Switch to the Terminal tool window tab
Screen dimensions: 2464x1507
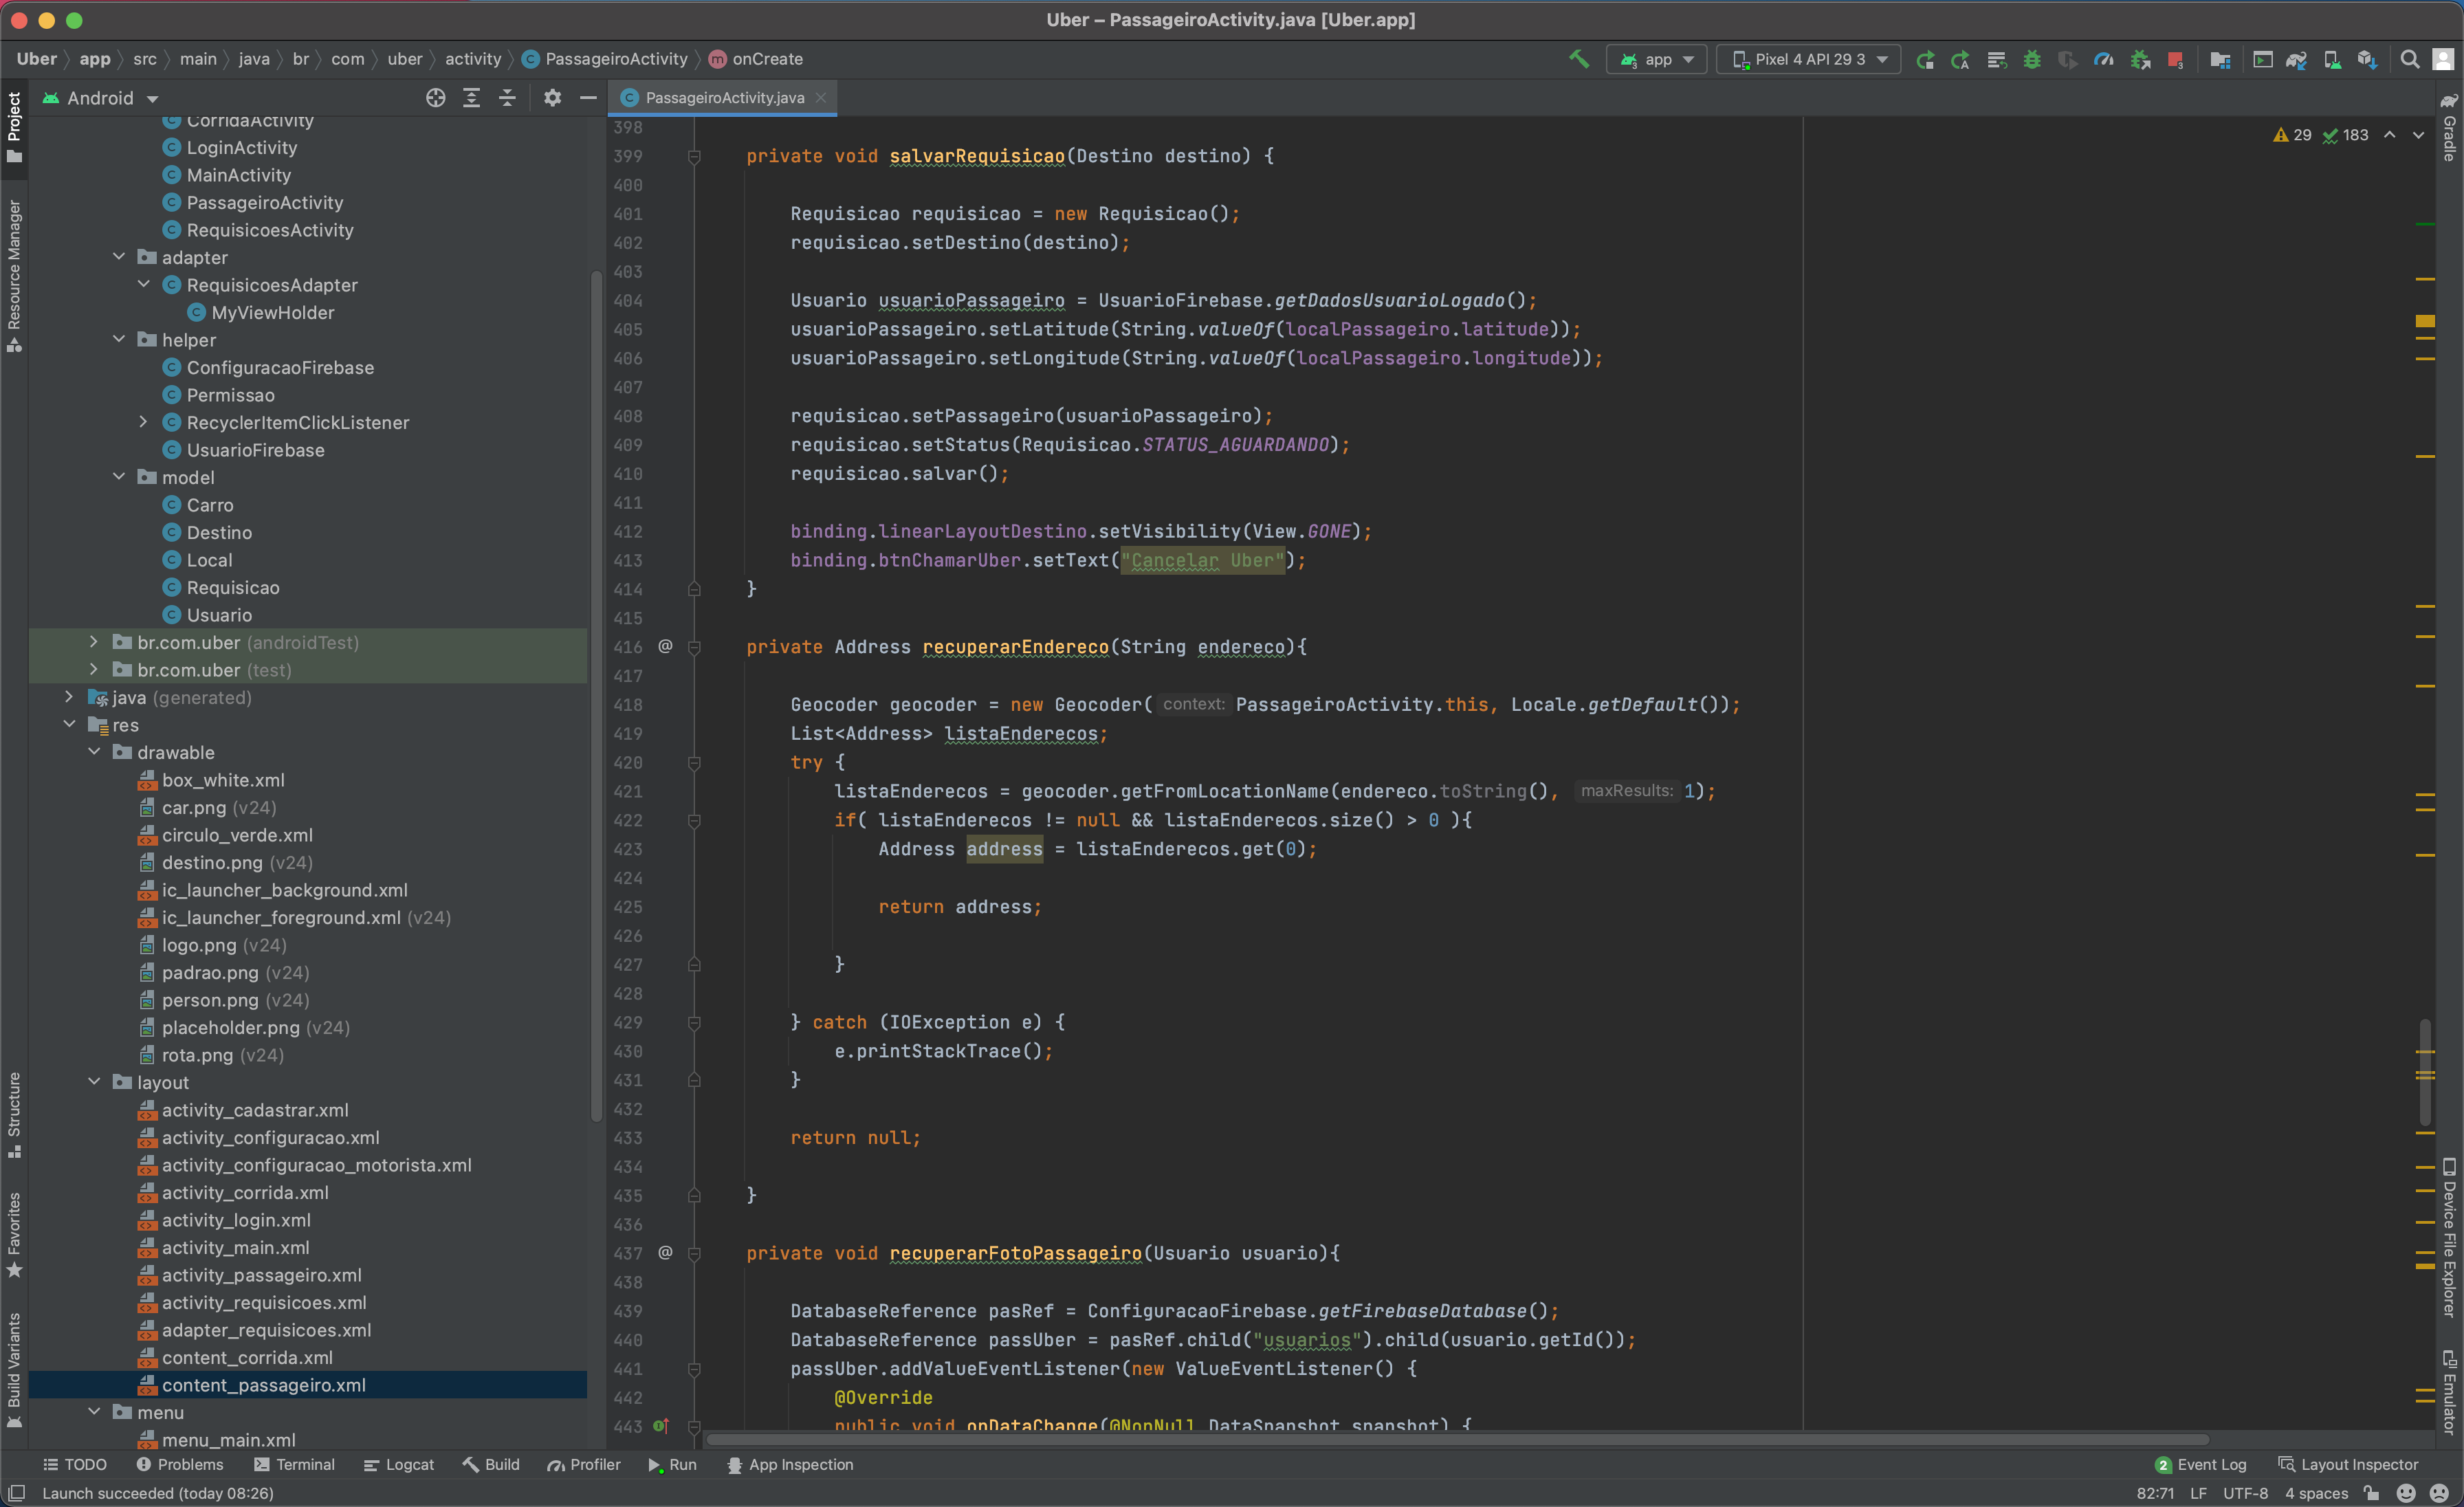pyautogui.click(x=294, y=1464)
